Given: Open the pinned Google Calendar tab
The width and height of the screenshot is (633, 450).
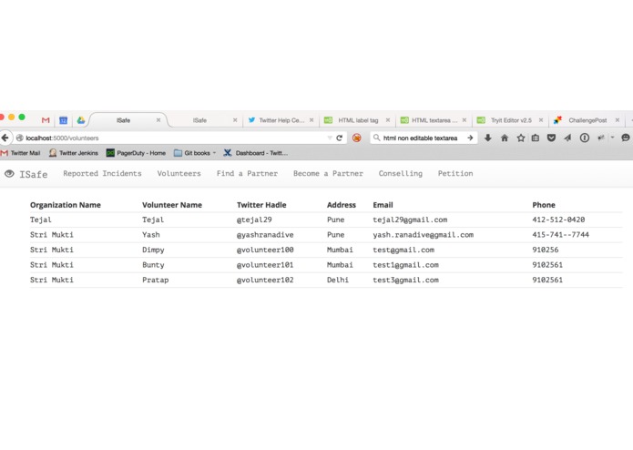Looking at the screenshot, I should pyautogui.click(x=64, y=120).
